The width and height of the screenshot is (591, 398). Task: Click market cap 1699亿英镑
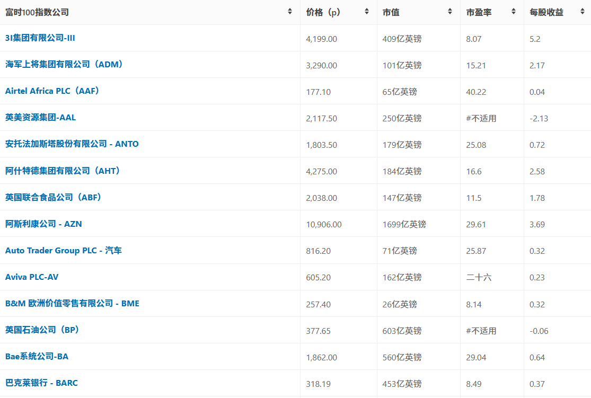[x=404, y=225]
